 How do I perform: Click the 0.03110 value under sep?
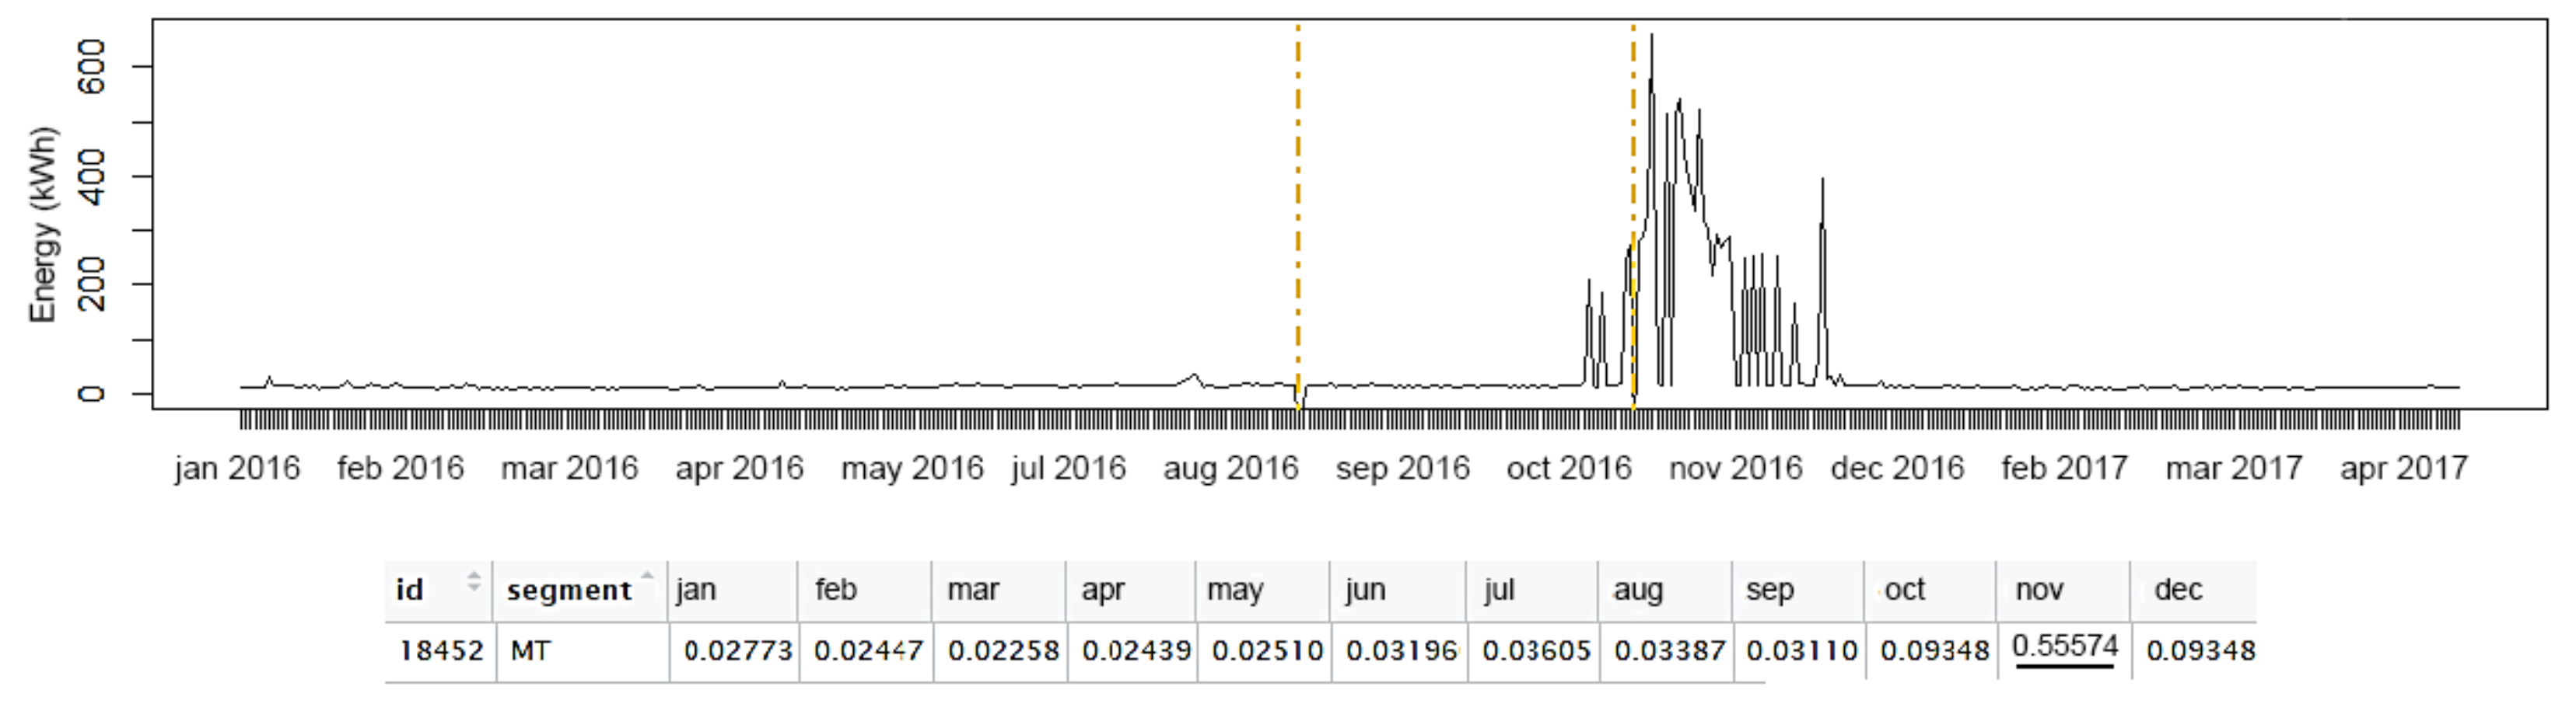click(1801, 651)
